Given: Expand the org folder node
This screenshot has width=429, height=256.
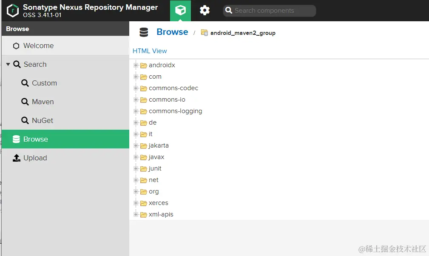Looking at the screenshot, I should [136, 191].
